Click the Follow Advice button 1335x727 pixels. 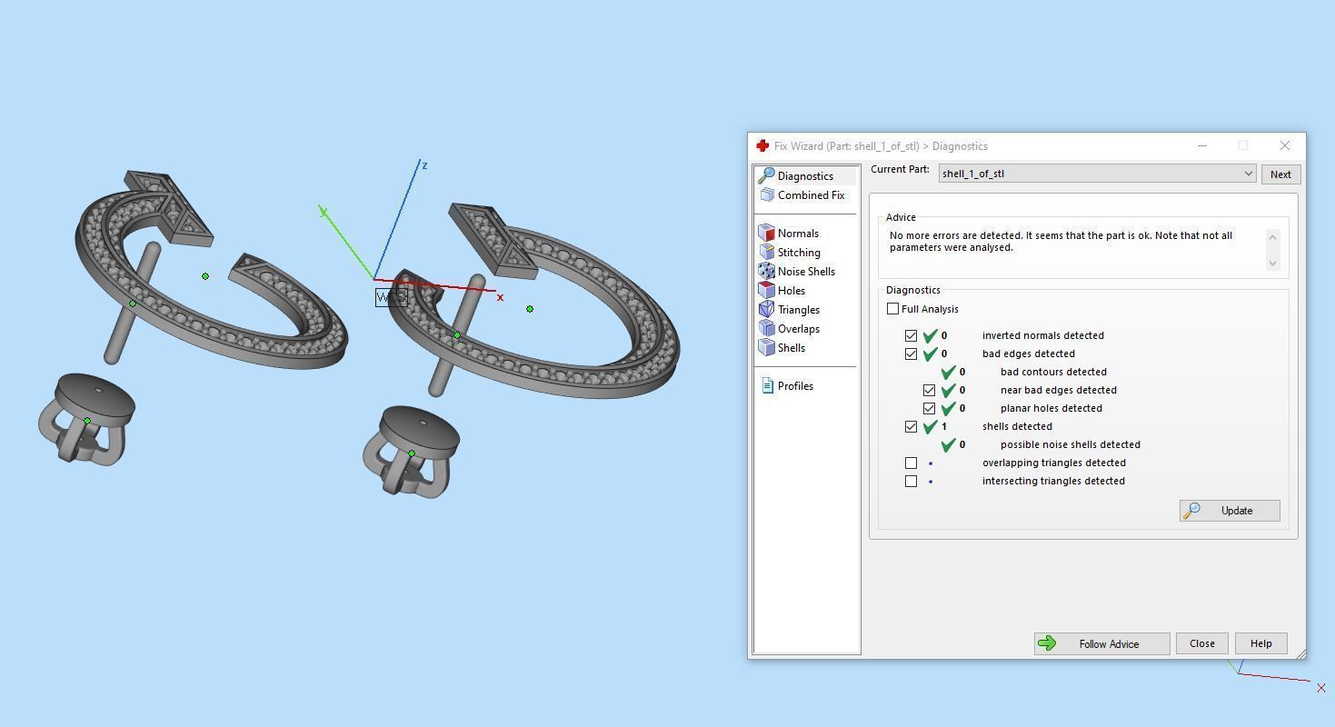coord(1101,643)
